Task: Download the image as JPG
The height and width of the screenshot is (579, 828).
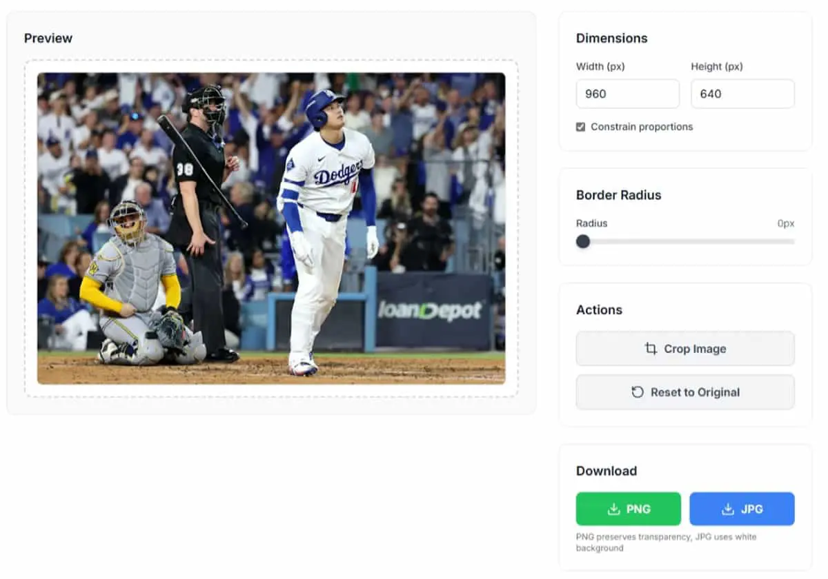Action: click(x=742, y=509)
